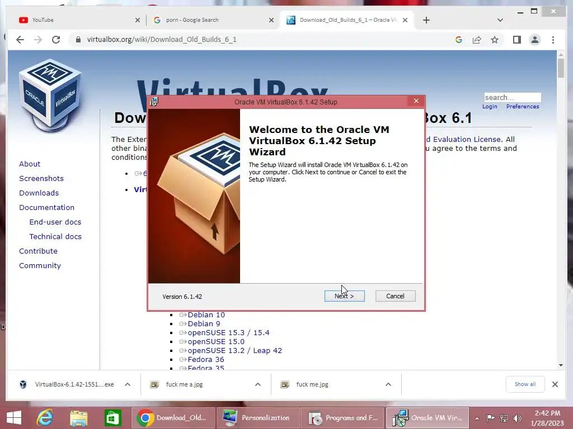
Task: Open the Chrome side panel
Action: coord(516,40)
